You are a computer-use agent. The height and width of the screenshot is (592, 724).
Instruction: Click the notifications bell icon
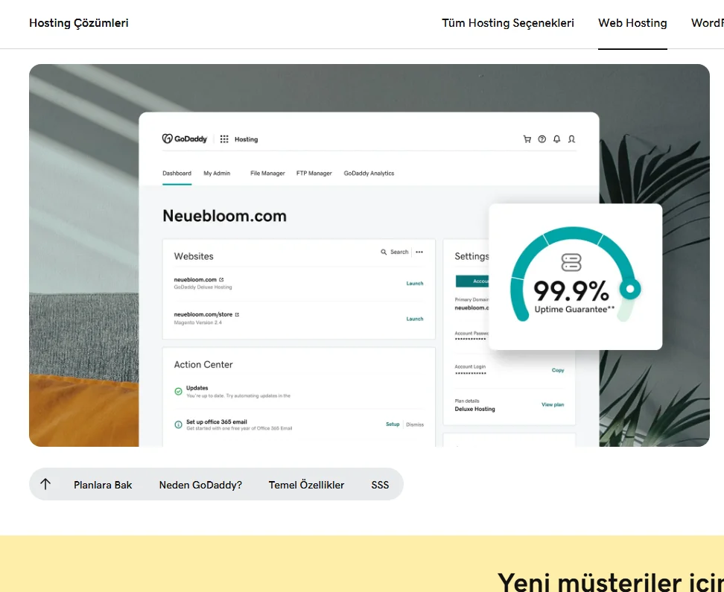[557, 139]
